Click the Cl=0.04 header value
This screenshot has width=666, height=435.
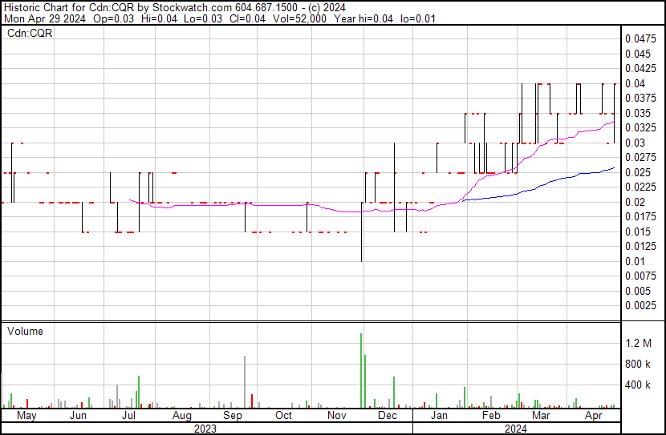point(248,18)
